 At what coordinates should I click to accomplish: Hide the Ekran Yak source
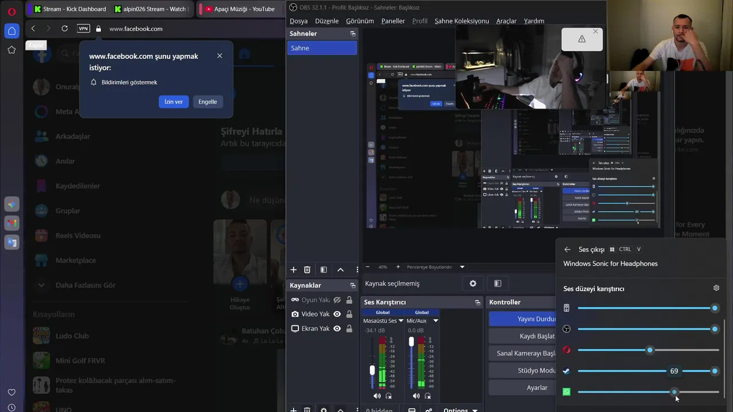click(x=337, y=328)
